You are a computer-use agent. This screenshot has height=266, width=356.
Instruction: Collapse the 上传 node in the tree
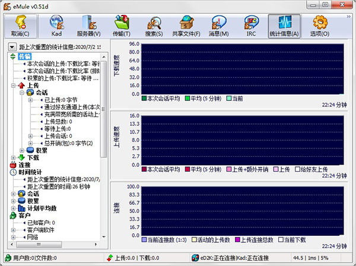[x=14, y=85]
